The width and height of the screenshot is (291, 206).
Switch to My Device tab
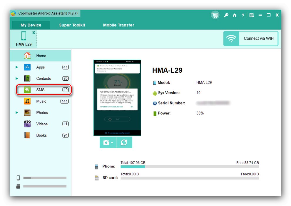pos(31,25)
